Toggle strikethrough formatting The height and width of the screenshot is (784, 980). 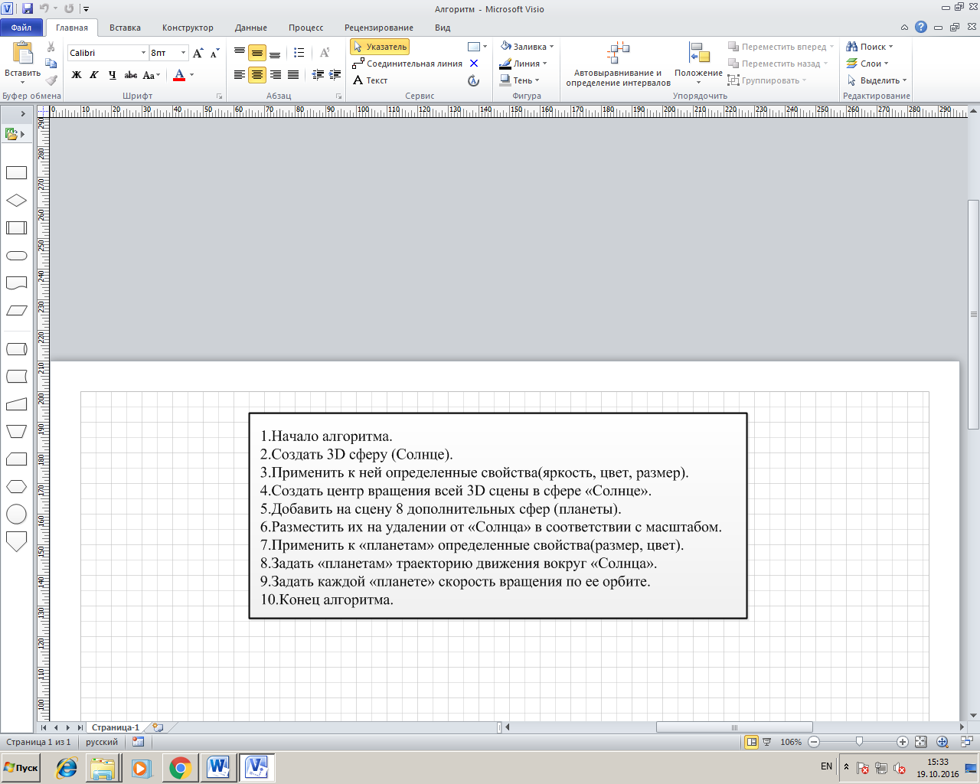tap(131, 75)
